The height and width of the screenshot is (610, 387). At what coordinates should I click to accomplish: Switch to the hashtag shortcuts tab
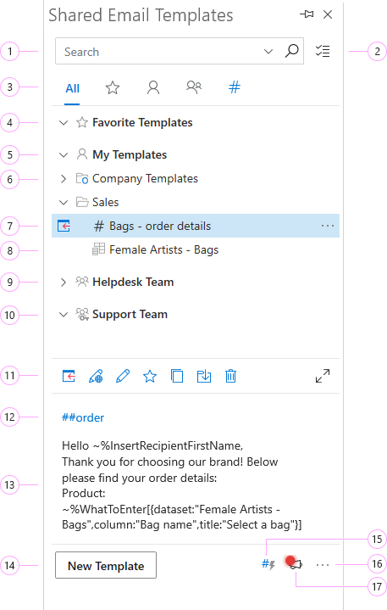(x=235, y=87)
